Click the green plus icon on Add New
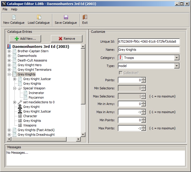 tap(17, 39)
